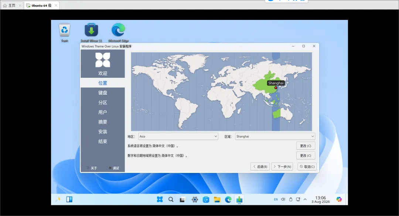Click the battery tray icon
399x216 pixels.
click(291, 199)
